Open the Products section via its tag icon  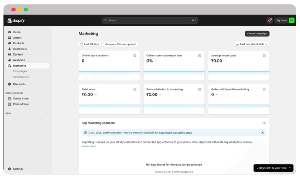pos(9,43)
